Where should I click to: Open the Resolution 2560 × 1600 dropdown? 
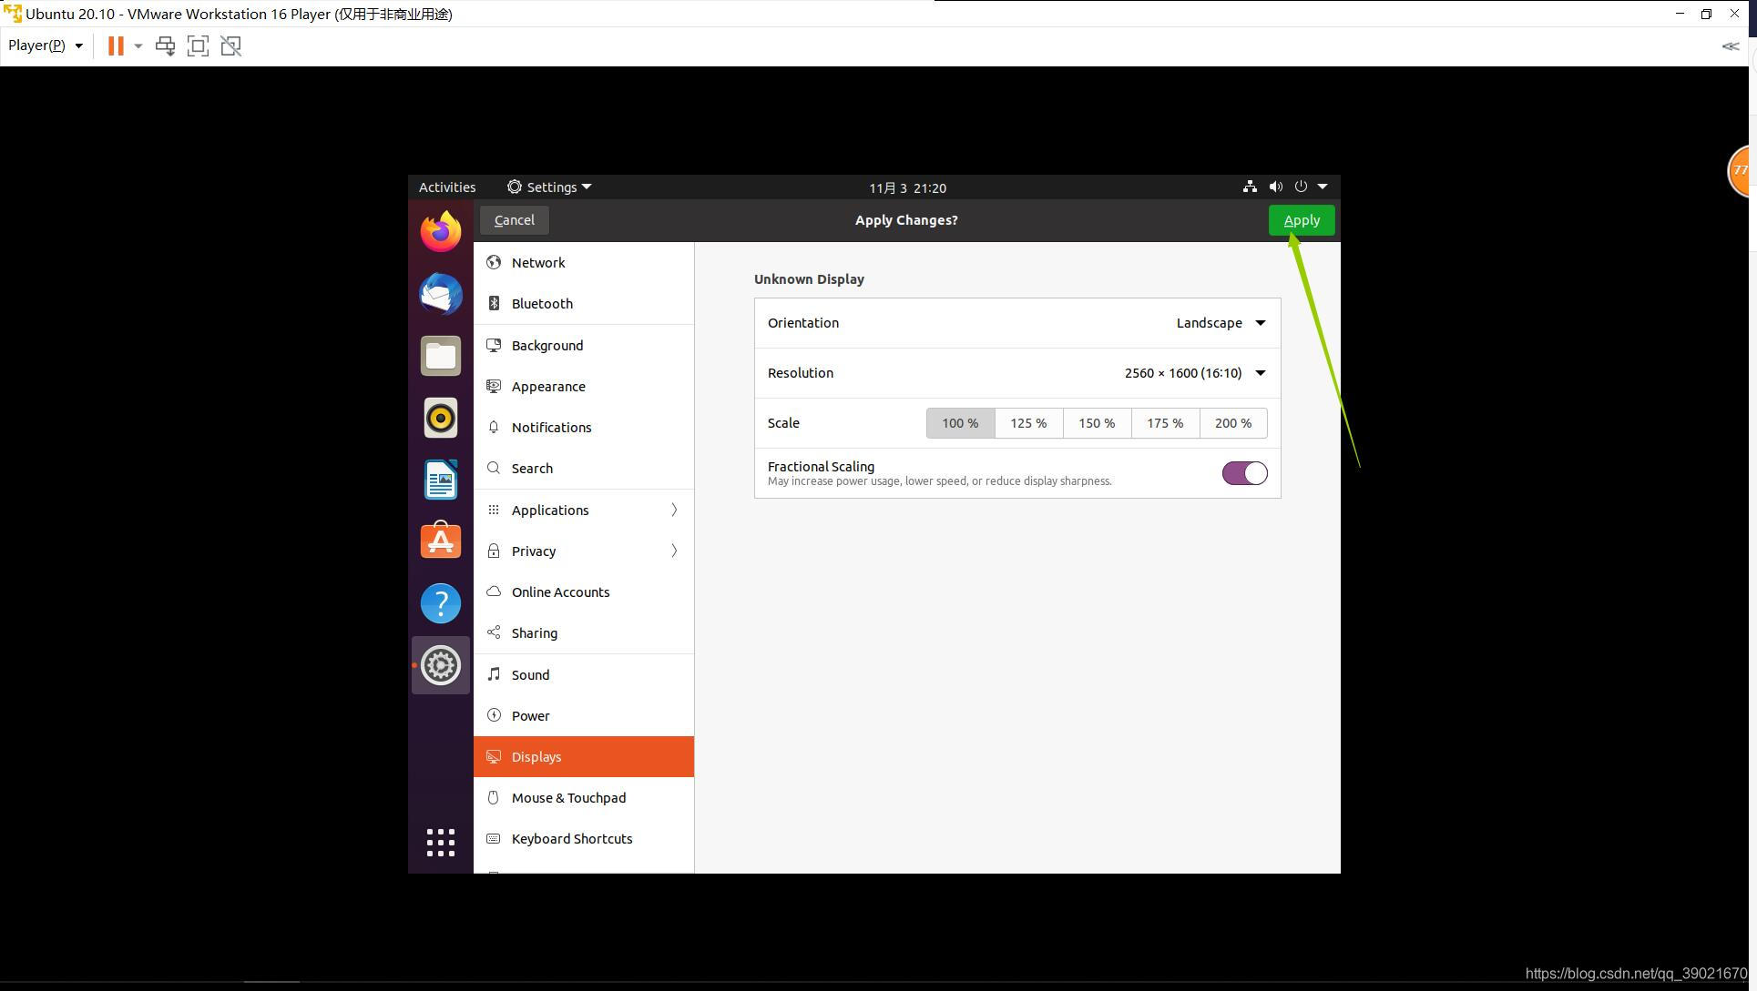pos(1195,373)
